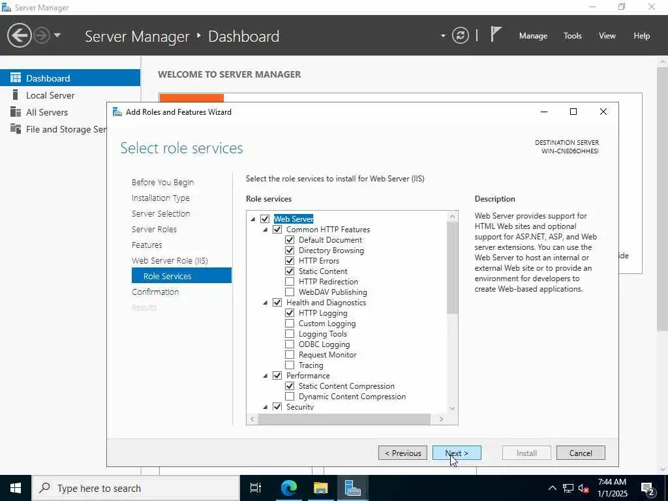Click the Add Roles wizard title icon

coord(117,112)
